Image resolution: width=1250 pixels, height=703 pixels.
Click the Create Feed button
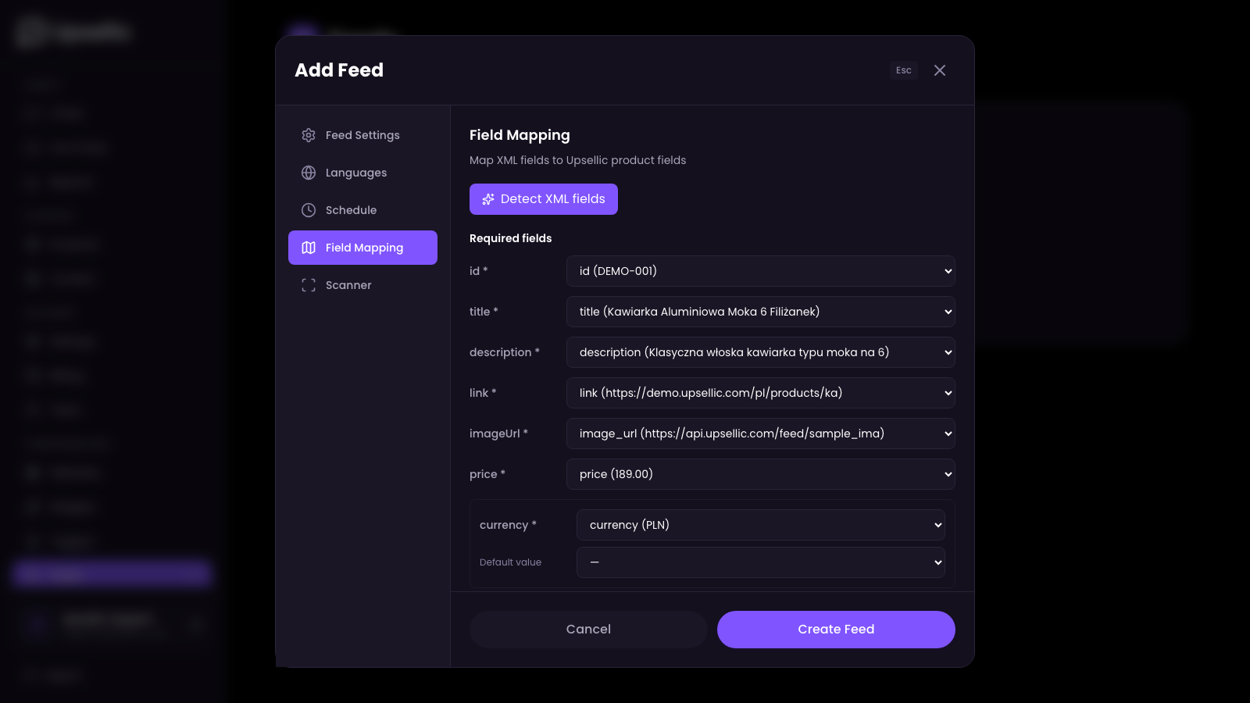[x=836, y=630]
